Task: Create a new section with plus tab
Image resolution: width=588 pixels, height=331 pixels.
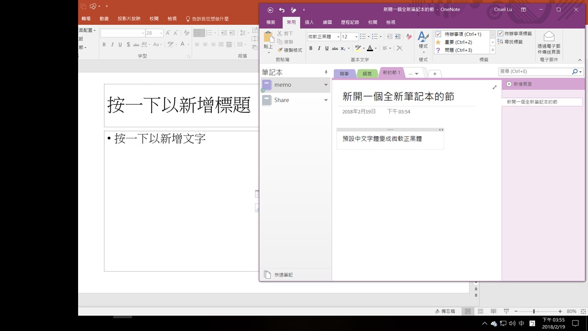Action: click(435, 74)
